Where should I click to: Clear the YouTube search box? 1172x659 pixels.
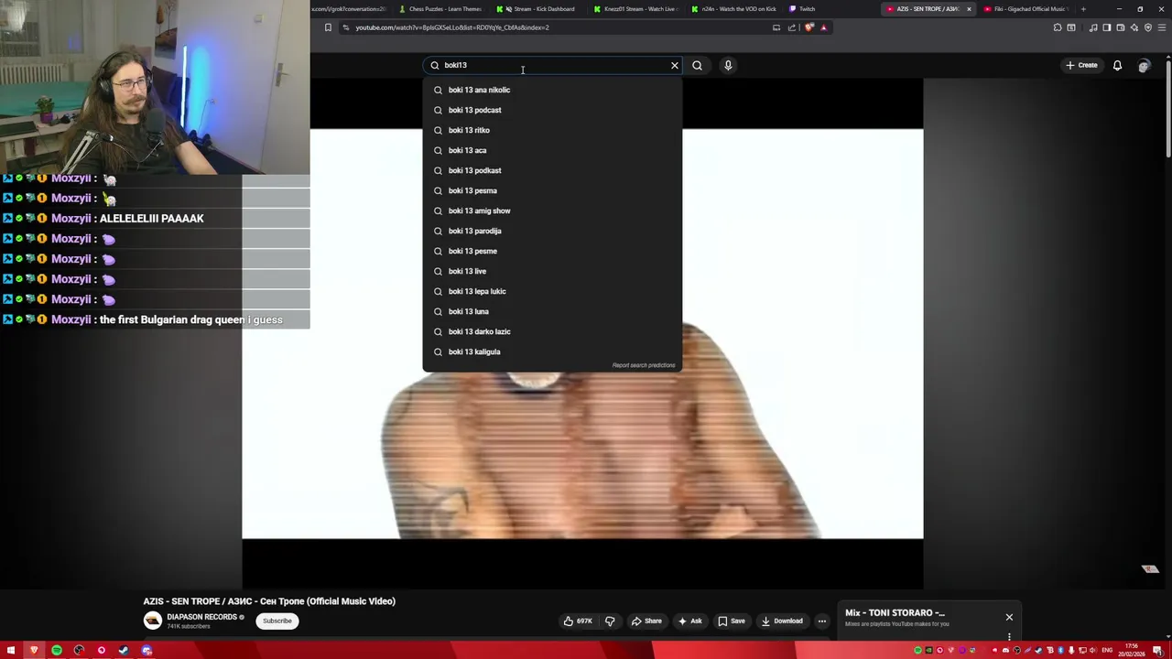[x=675, y=65]
